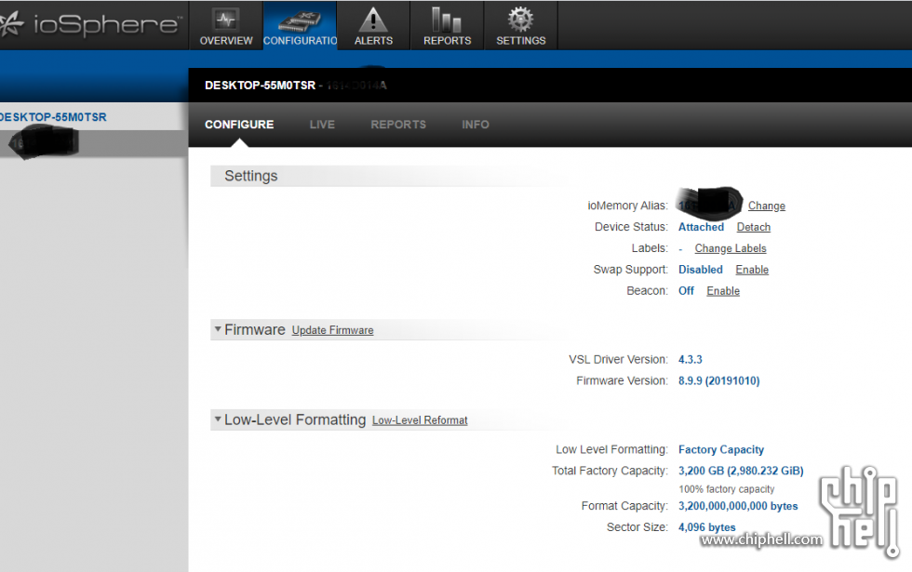Click the Device Status label

pos(631,227)
